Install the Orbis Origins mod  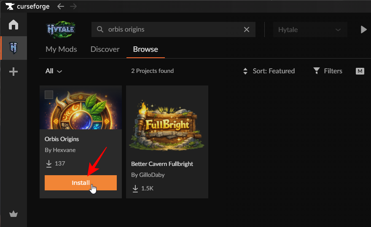pyautogui.click(x=81, y=183)
